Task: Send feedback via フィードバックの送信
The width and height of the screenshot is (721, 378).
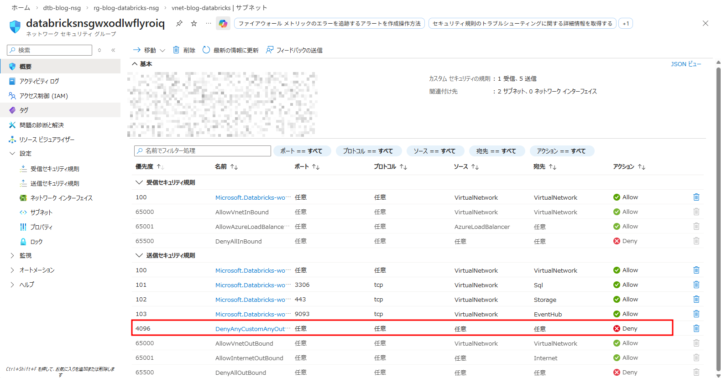Action: pyautogui.click(x=294, y=50)
